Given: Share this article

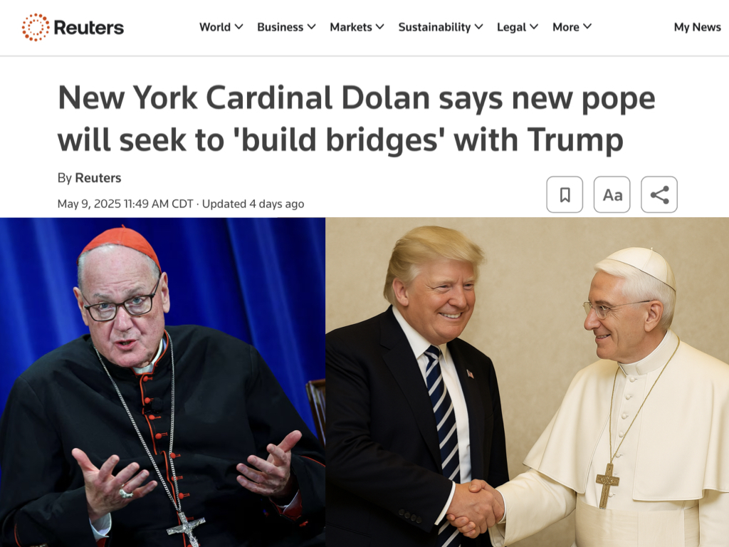Looking at the screenshot, I should click(659, 194).
